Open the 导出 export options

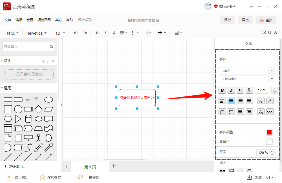pos(245,20)
